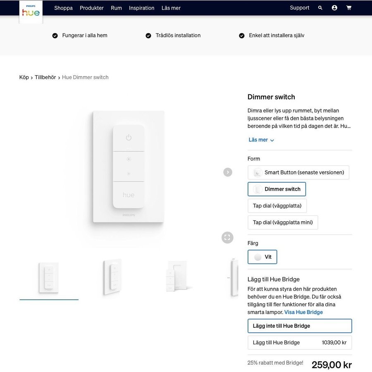Open the shopping cart icon
The width and height of the screenshot is (372, 372).
coord(349,8)
